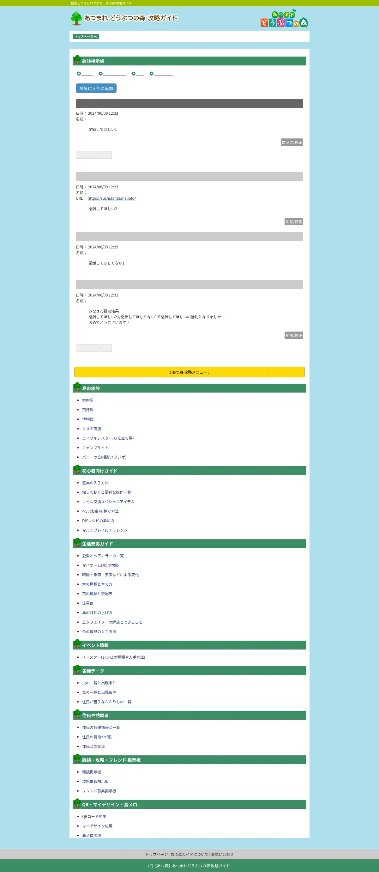Click the tree icon beside QR・マイデザイン・島メロ heading
379x872 pixels.
[77, 803]
